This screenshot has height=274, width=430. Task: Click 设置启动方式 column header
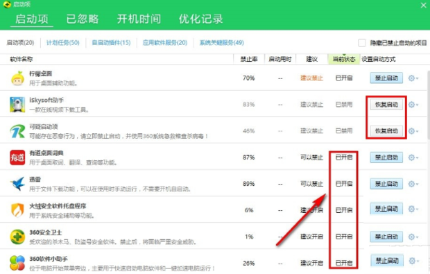click(x=379, y=59)
